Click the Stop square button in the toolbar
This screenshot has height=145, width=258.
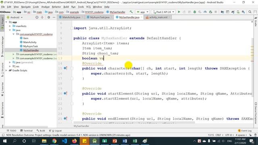click(x=216, y=12)
